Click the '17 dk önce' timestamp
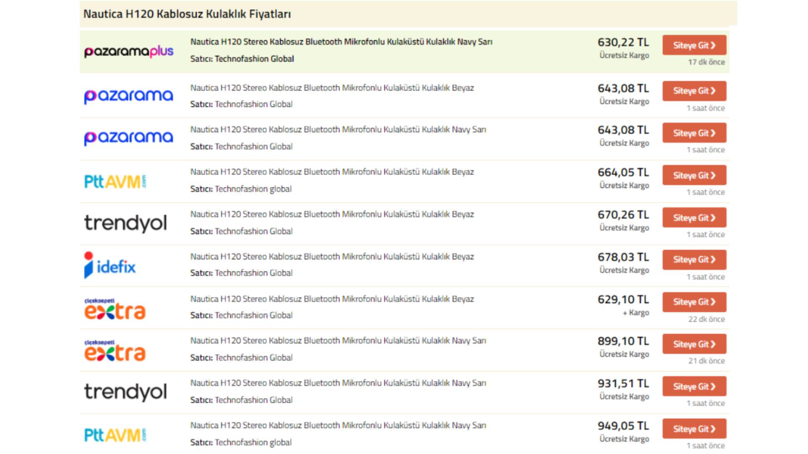 coord(707,62)
